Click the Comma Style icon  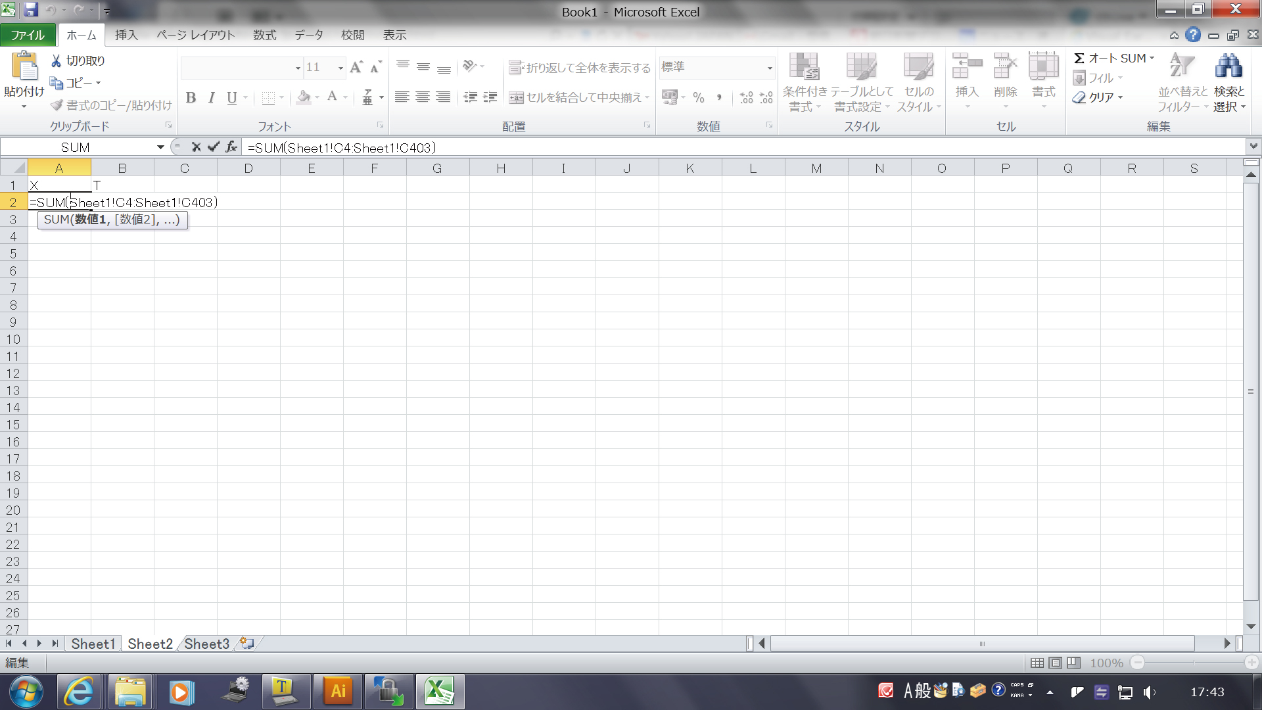coord(719,97)
